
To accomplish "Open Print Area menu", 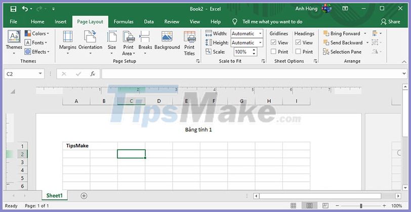I will (129, 43).
